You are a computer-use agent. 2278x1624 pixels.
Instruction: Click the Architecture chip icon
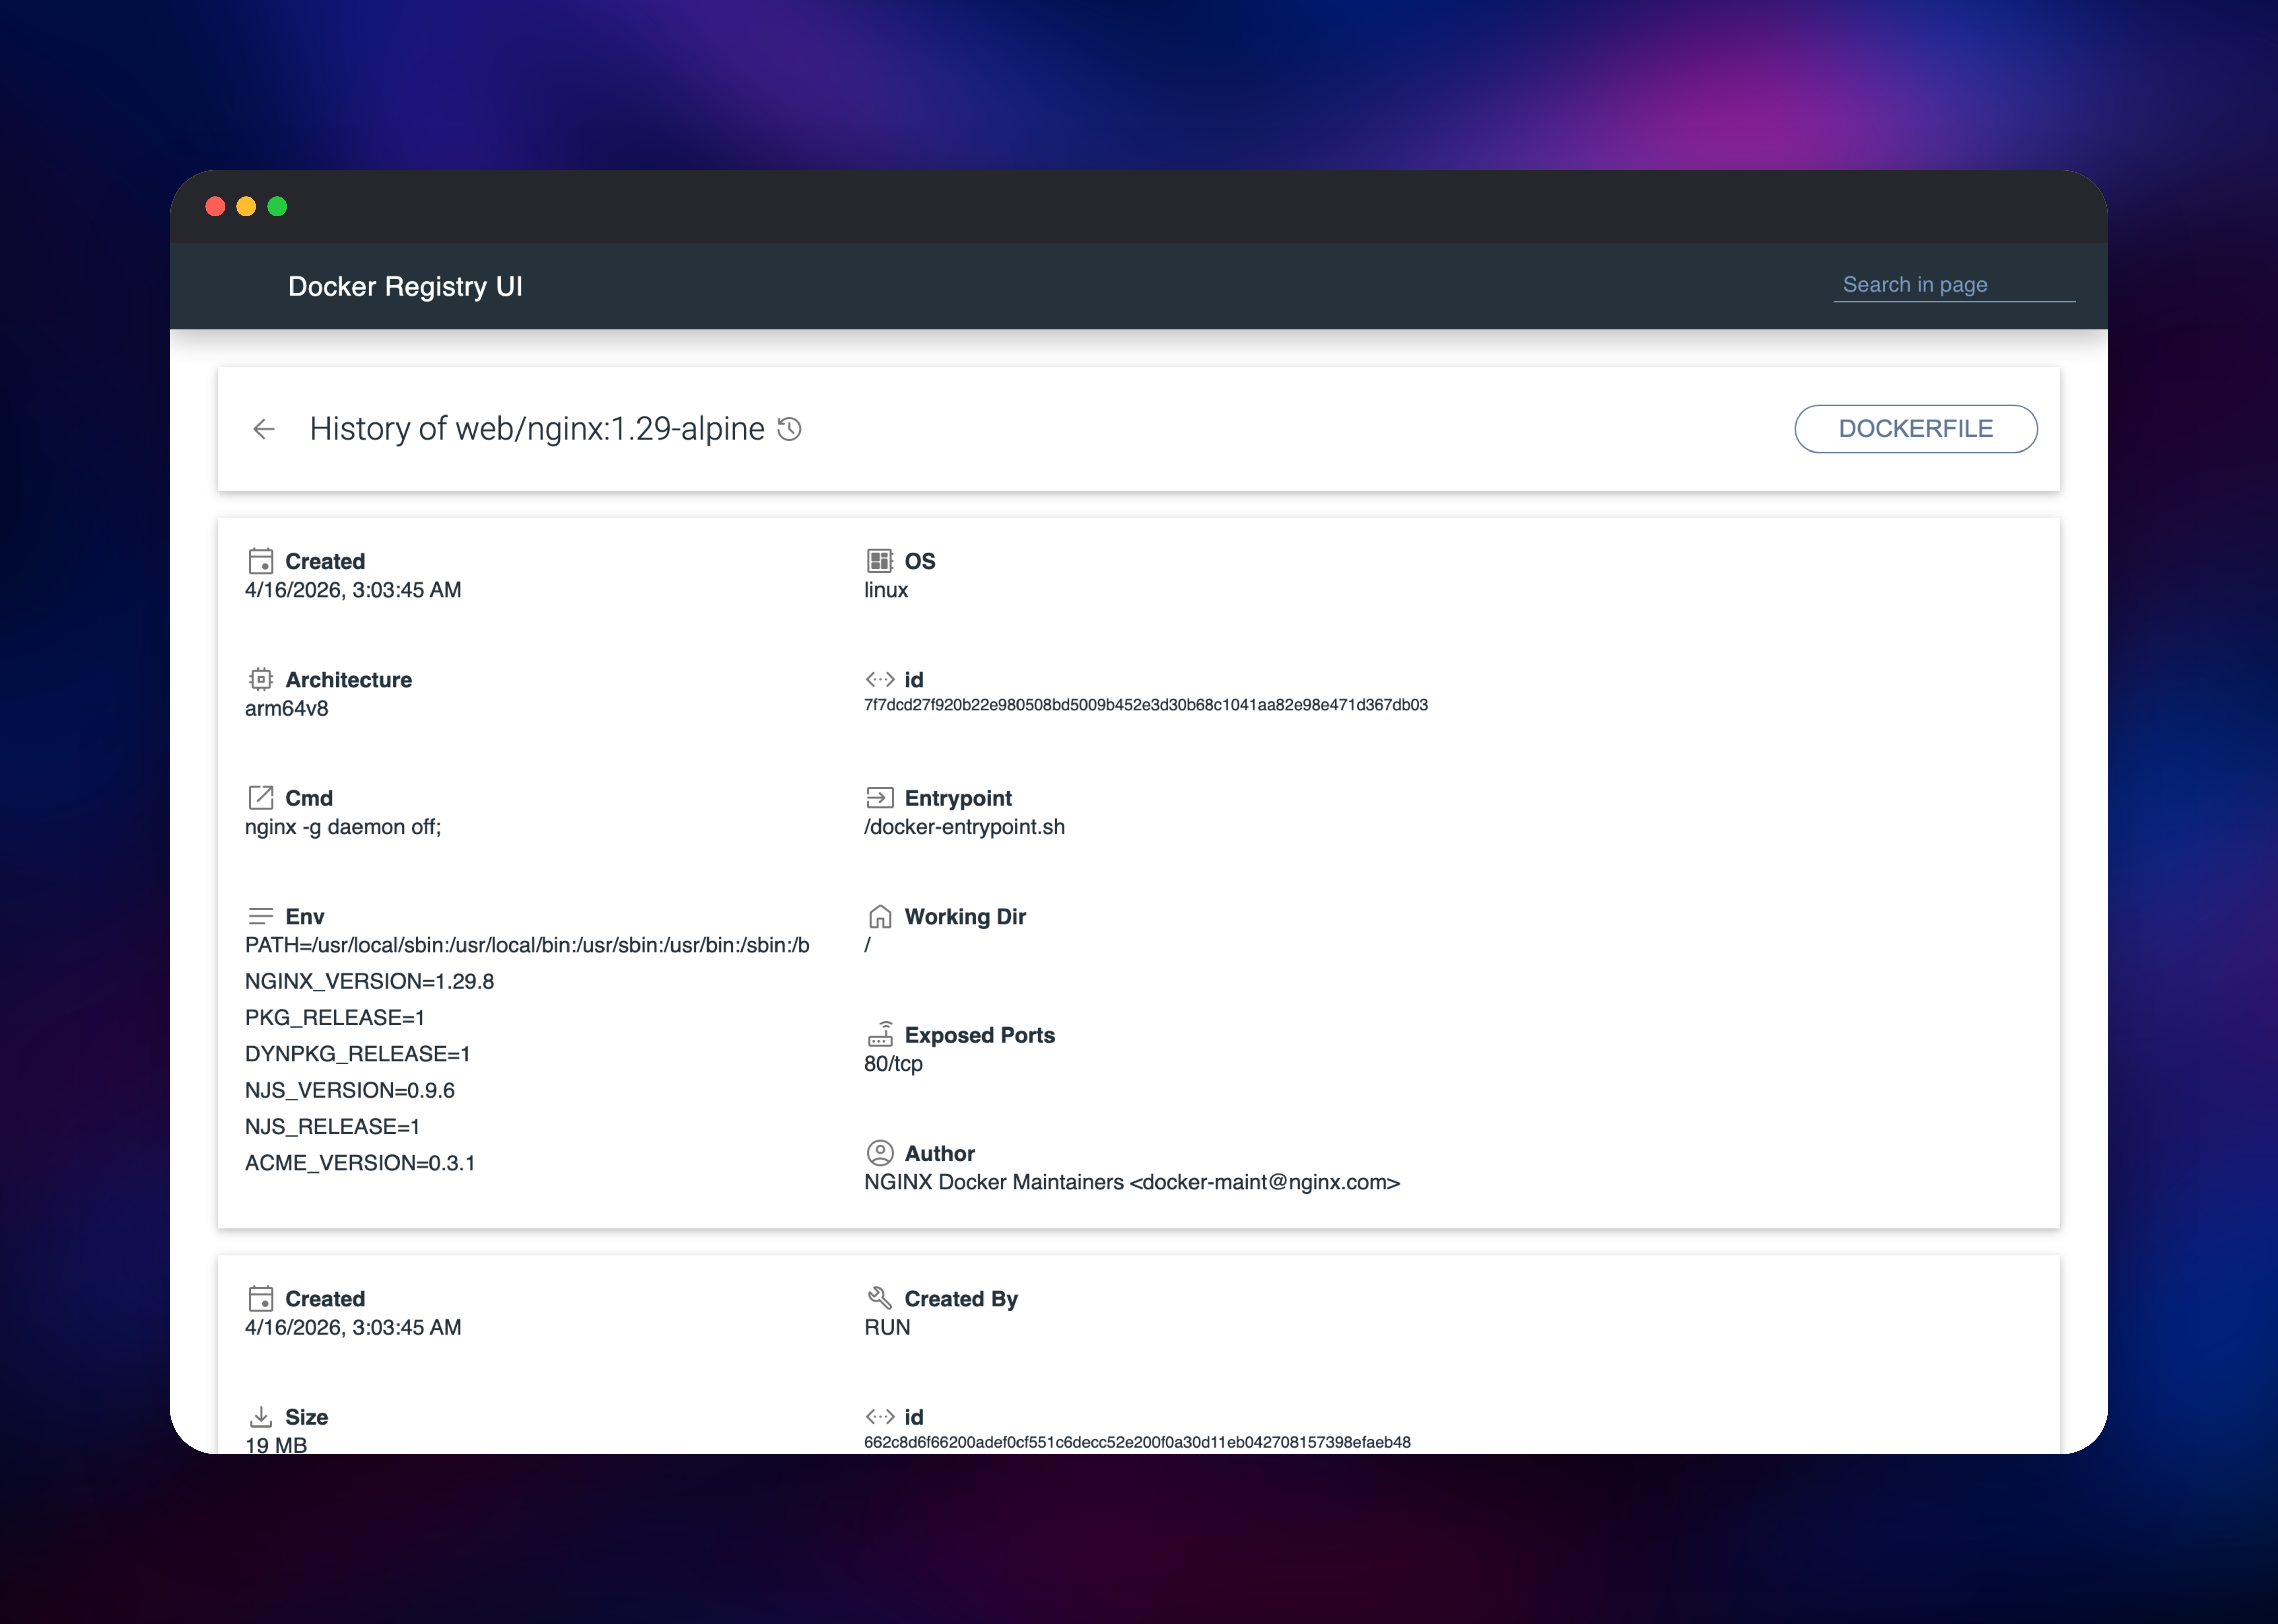coord(261,680)
